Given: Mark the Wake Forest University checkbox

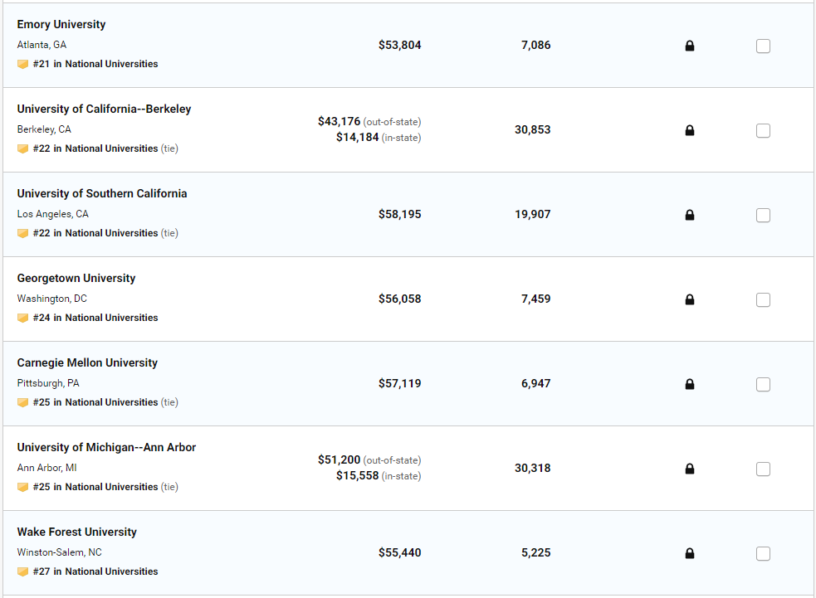Looking at the screenshot, I should (763, 554).
